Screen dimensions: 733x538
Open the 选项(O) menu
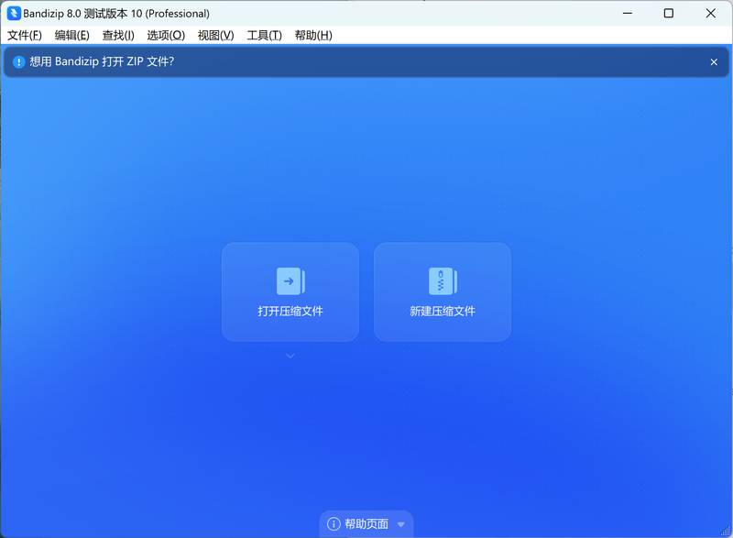click(x=166, y=36)
